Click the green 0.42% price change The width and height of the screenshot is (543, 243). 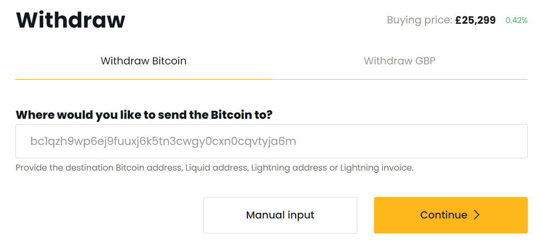click(x=516, y=21)
